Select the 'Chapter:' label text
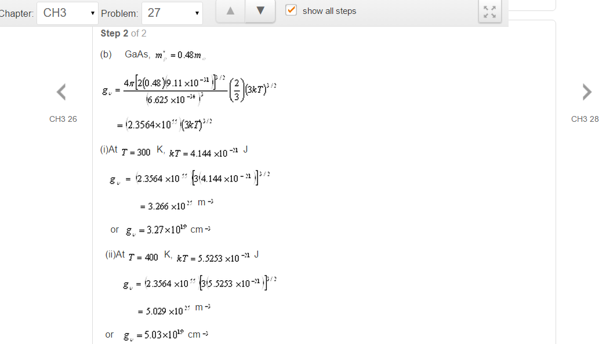This screenshot has height=344, width=606. pos(17,13)
